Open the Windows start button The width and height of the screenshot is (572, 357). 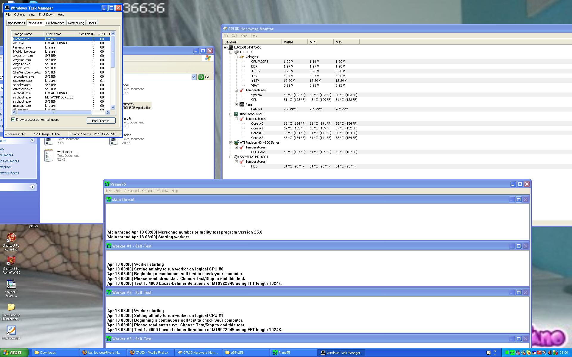coord(14,353)
